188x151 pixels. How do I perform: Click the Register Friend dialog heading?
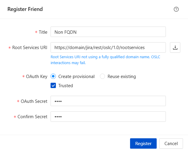click(x=25, y=9)
